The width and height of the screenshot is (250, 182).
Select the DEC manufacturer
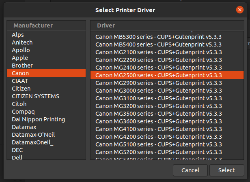[17, 150]
